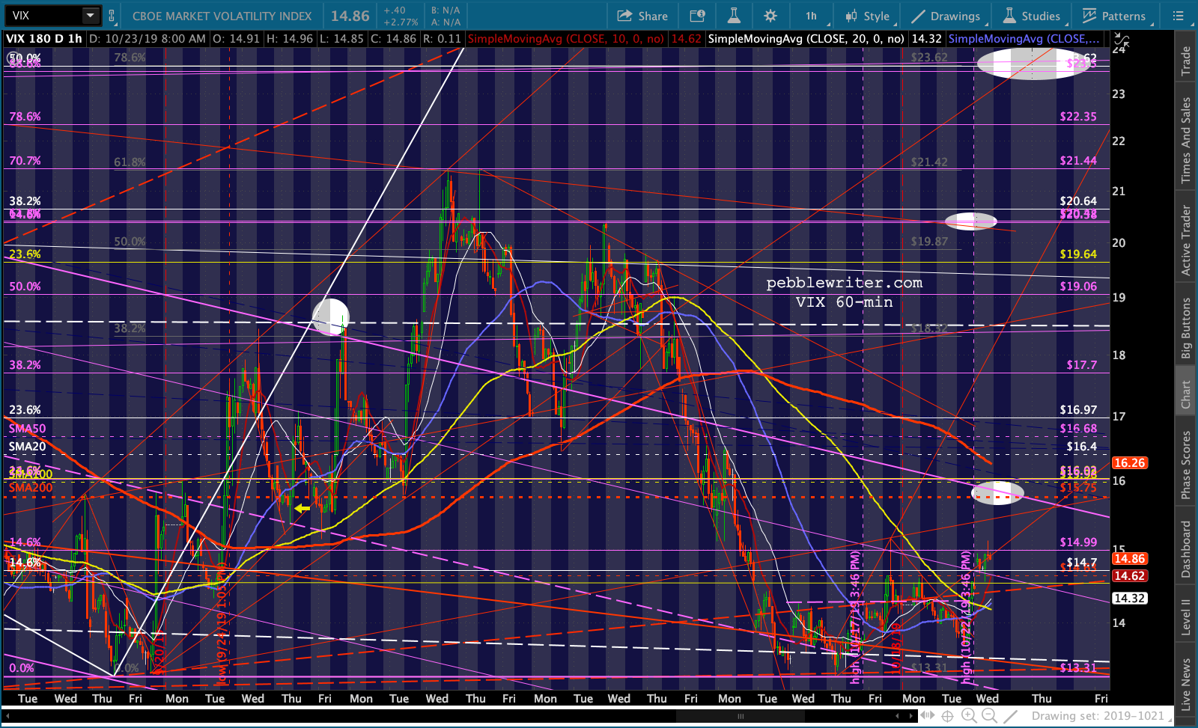Viewport: 1198px width, 728px height.
Task: Open the Edit Studies flask icon
Action: coord(733,16)
